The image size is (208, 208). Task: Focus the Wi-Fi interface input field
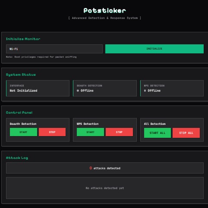coord(54,49)
